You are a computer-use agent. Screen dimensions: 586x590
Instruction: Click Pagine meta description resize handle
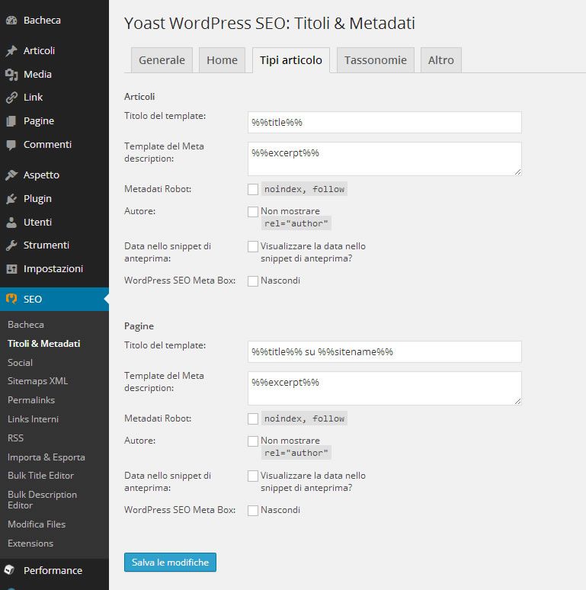pos(518,402)
